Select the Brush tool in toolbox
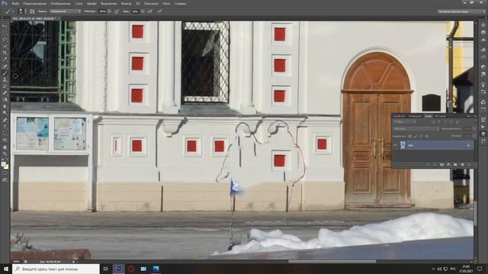488x274 pixels. pos(5,73)
